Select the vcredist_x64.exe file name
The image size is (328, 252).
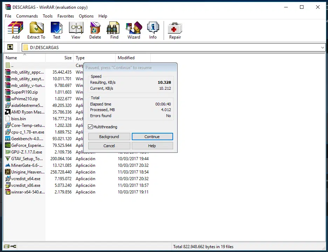click(x=26, y=179)
